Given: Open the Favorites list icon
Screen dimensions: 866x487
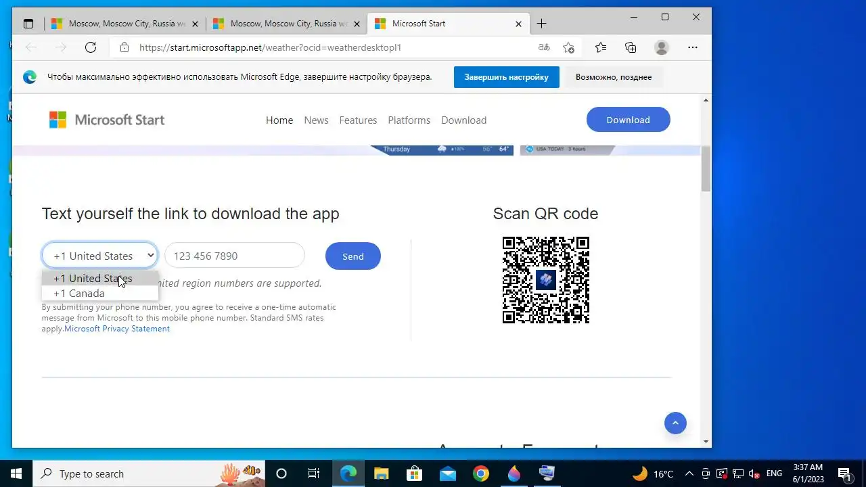Looking at the screenshot, I should click(601, 47).
